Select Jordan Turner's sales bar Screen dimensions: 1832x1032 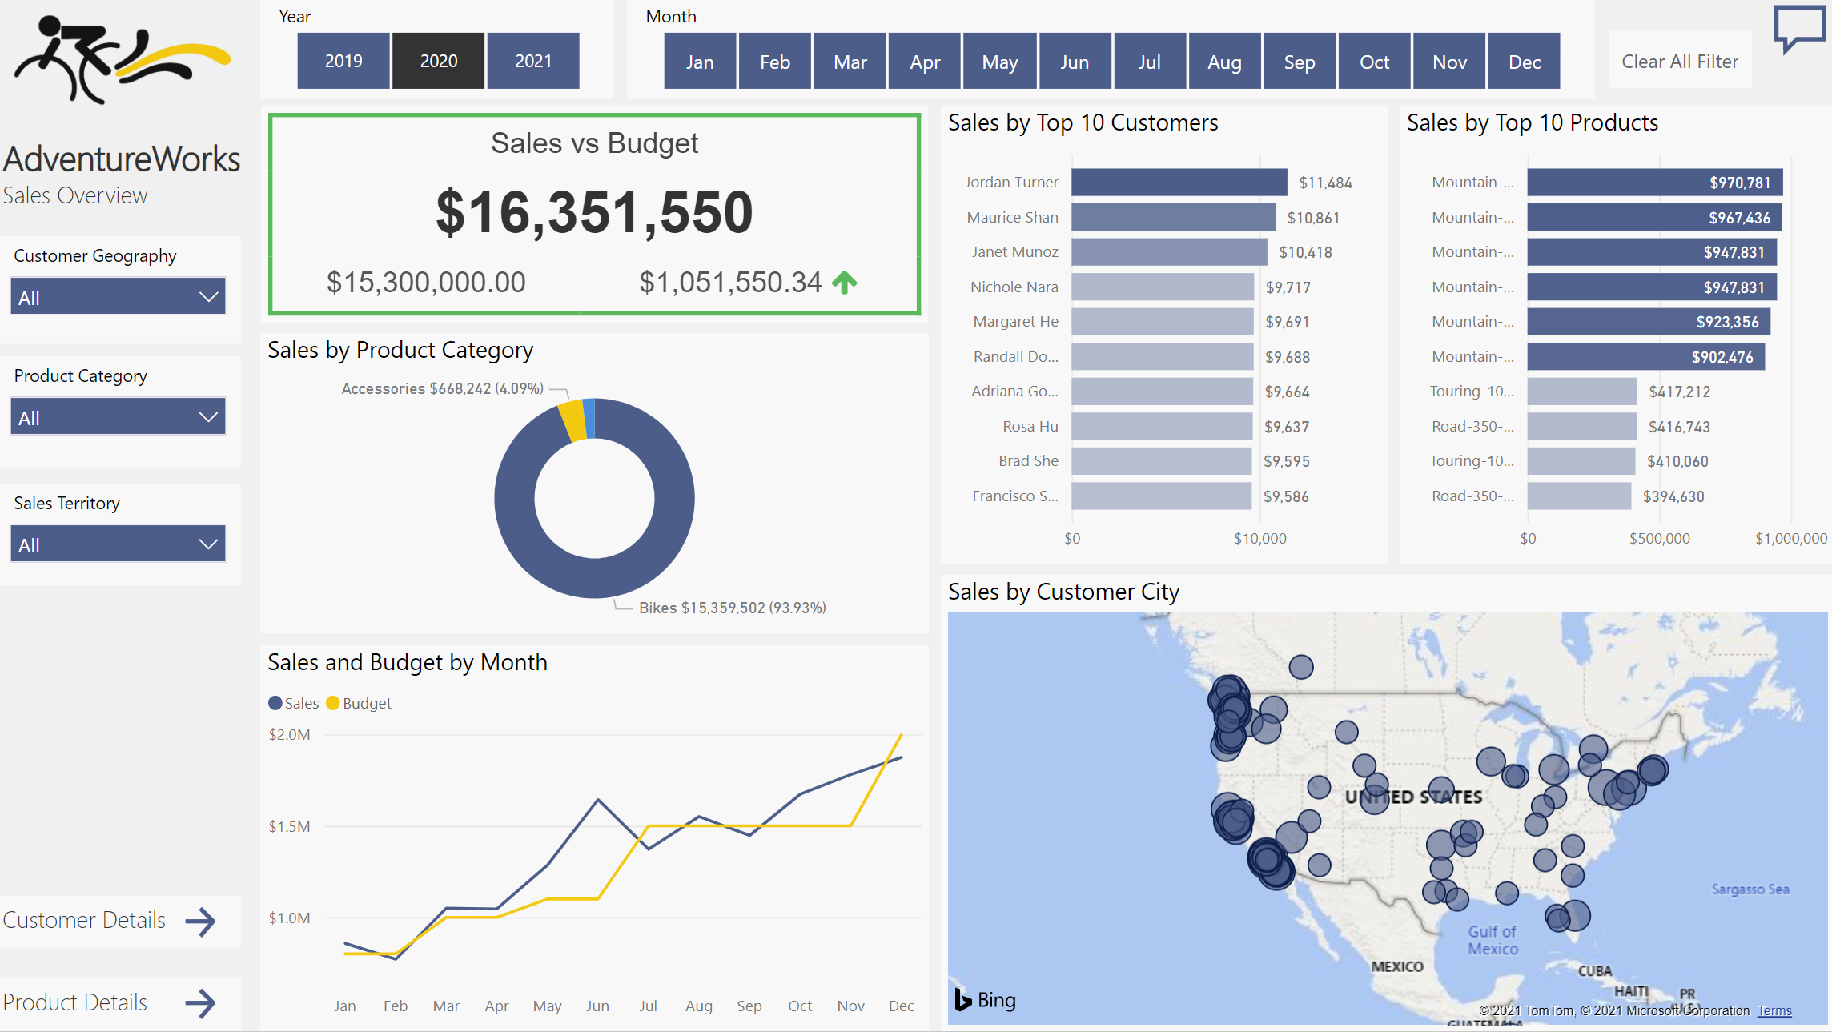1179,183
